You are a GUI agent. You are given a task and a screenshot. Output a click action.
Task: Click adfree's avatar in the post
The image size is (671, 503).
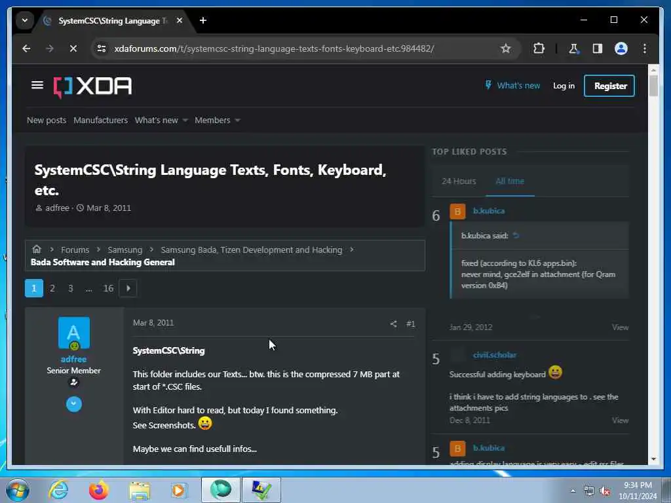(73, 333)
